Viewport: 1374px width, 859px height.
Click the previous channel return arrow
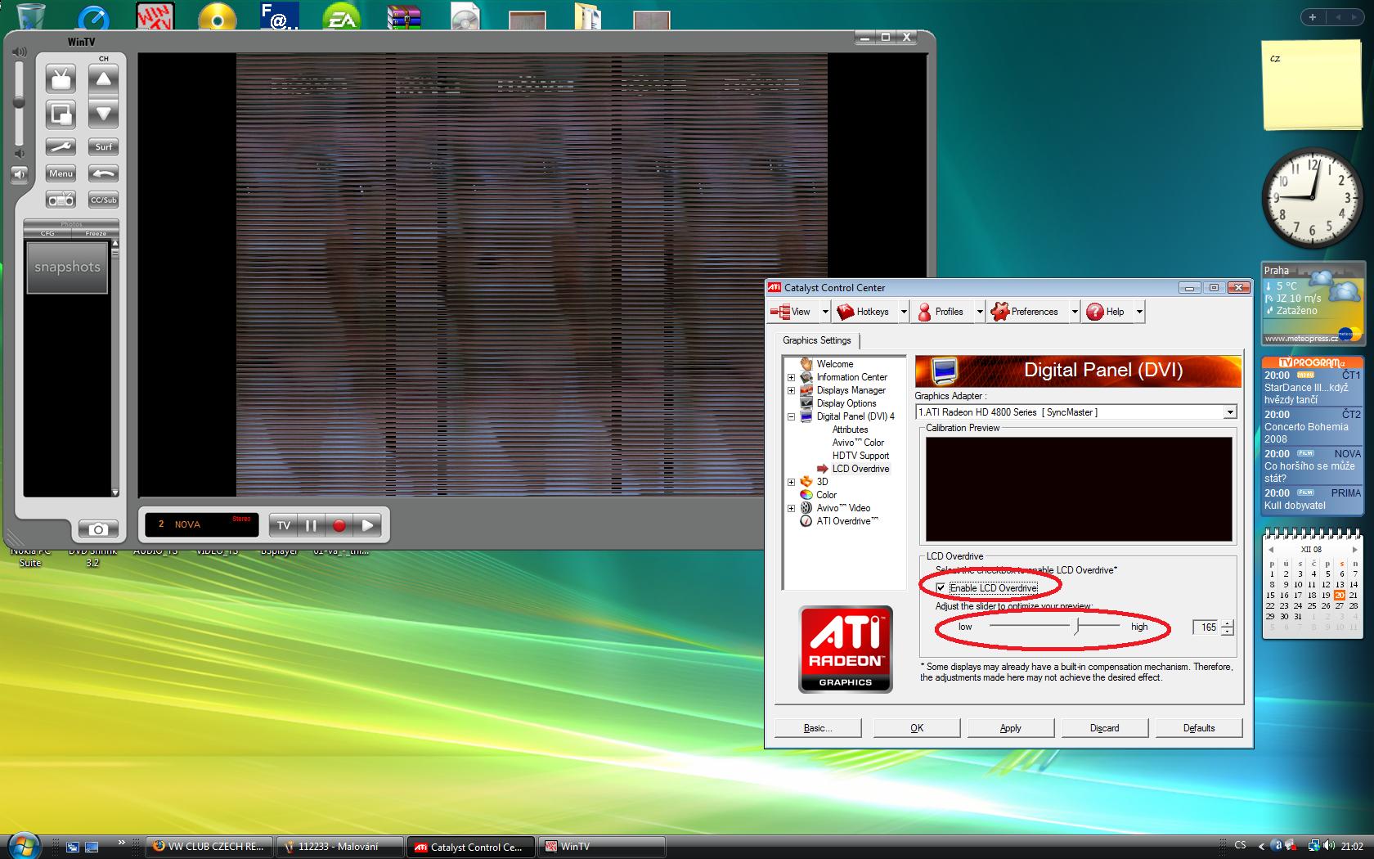(103, 173)
